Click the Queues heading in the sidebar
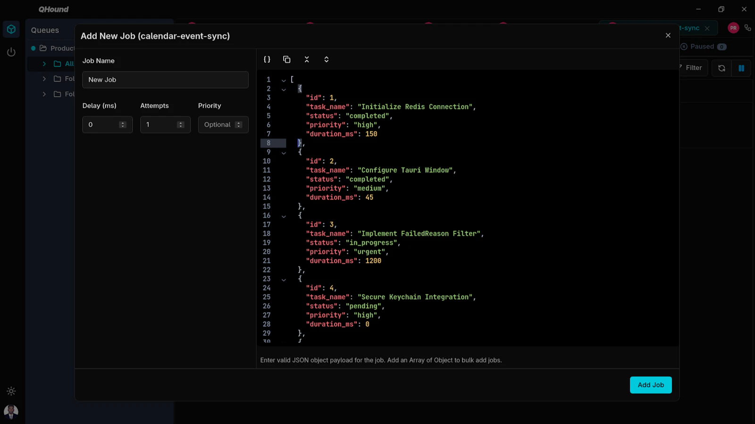The width and height of the screenshot is (755, 424). point(45,30)
